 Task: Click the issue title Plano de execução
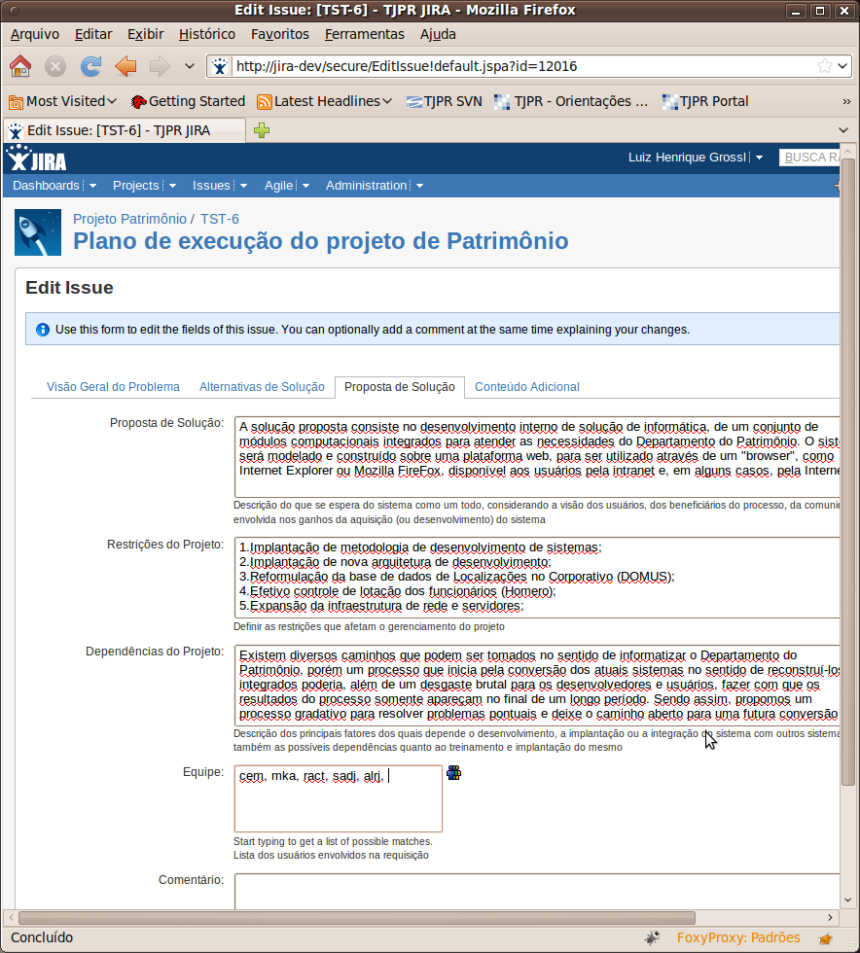point(320,241)
